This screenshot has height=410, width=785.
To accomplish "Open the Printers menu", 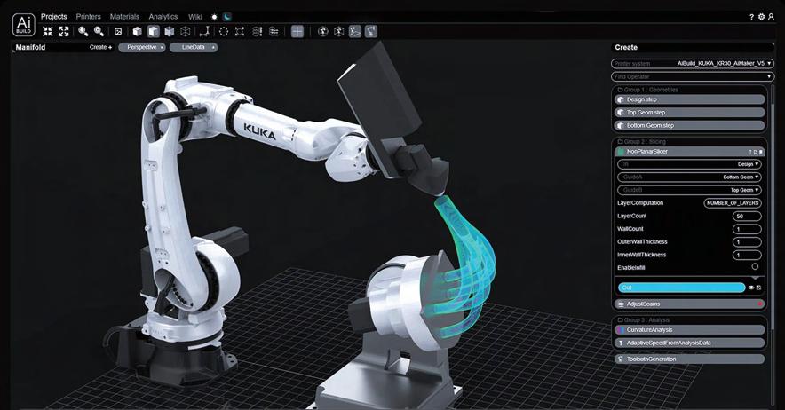I will (88, 17).
